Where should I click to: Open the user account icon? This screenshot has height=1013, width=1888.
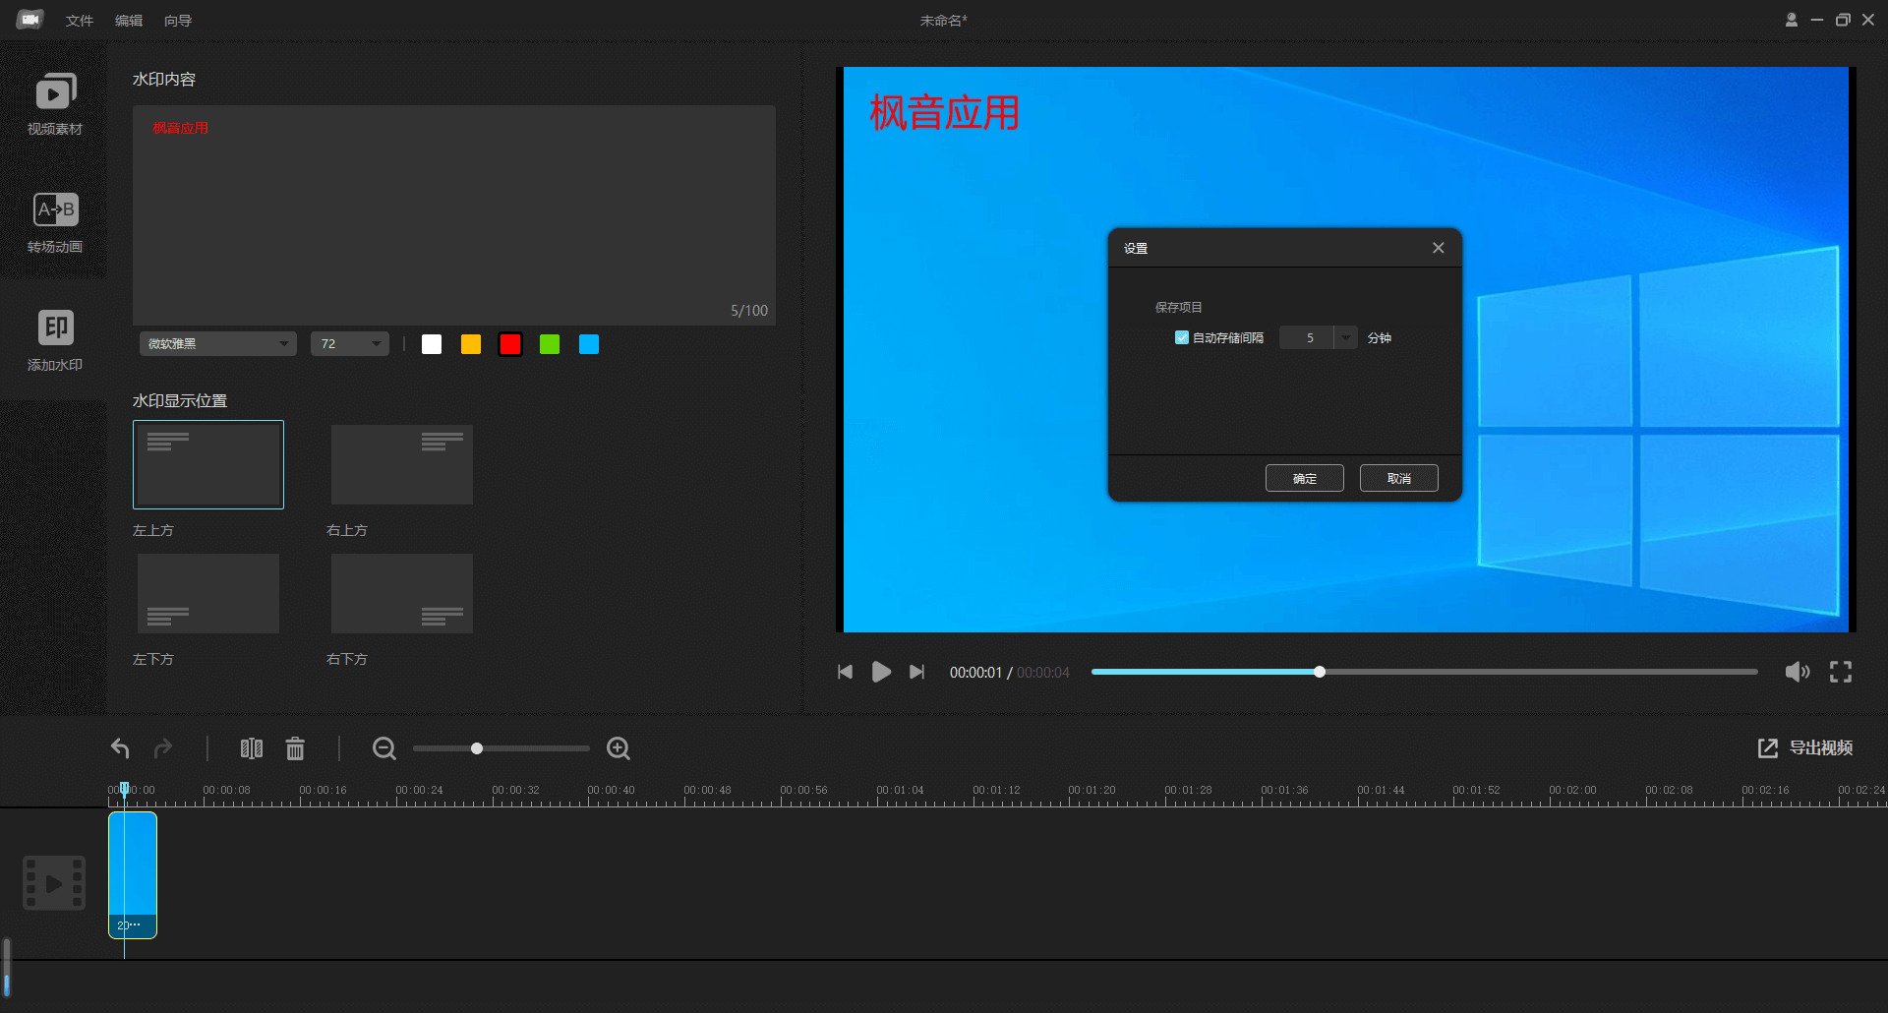[1791, 20]
